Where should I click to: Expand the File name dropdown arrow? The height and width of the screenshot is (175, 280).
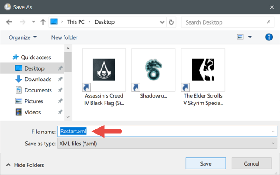(273, 132)
